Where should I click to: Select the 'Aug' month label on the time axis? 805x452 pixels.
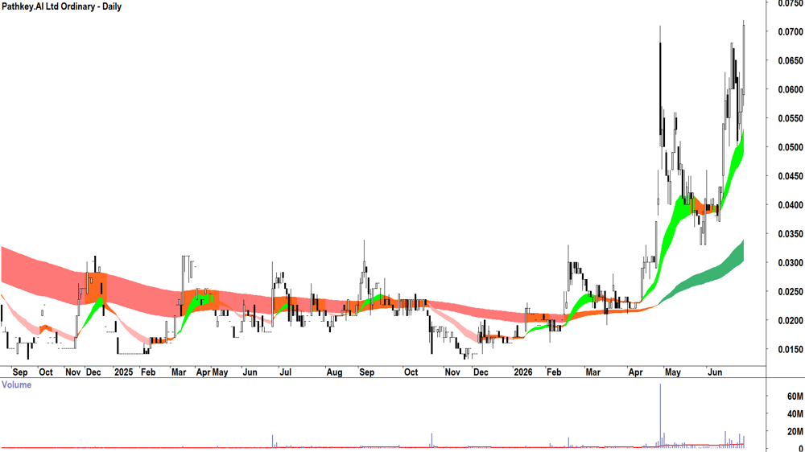point(334,372)
